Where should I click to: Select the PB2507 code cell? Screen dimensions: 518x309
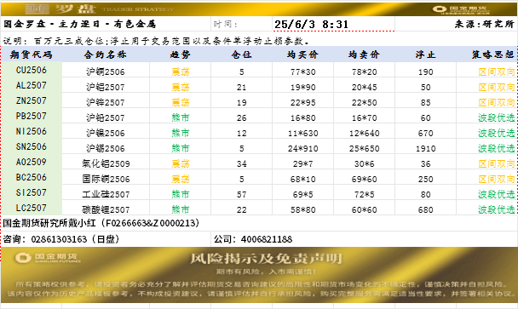[32, 116]
